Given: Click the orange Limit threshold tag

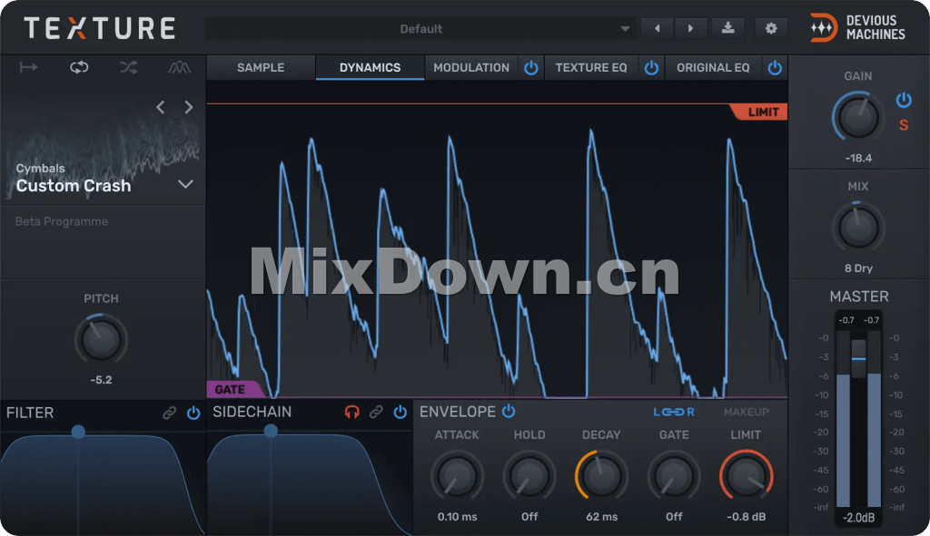Looking at the screenshot, I should (760, 112).
